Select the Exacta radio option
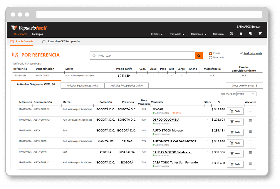280x189 pixels. tap(210, 54)
